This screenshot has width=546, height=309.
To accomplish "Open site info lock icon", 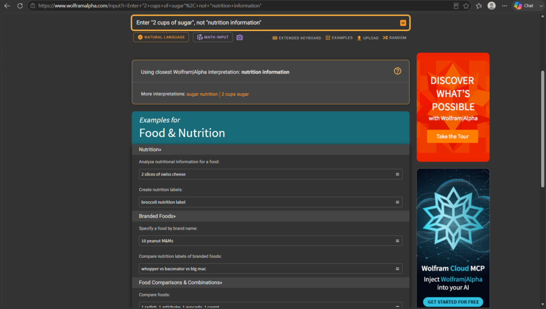I will [x=33, y=5].
